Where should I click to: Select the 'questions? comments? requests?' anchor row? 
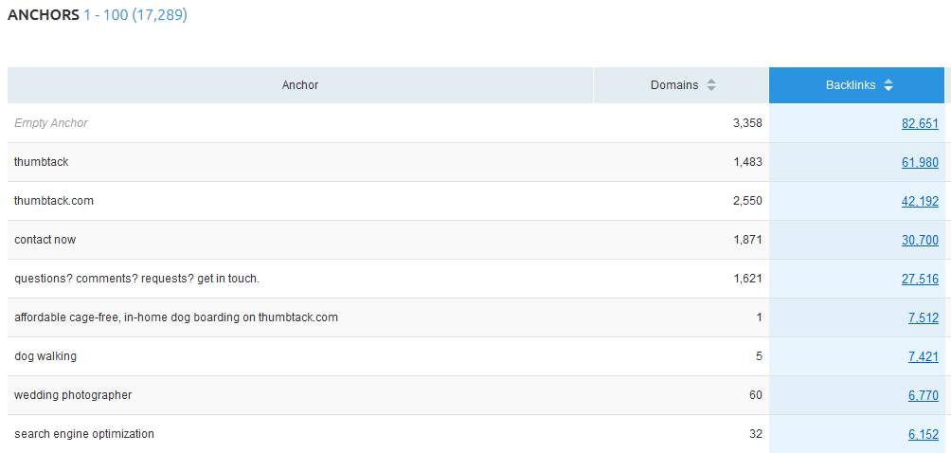point(136,279)
